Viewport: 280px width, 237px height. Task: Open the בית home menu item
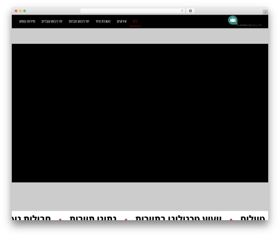(x=135, y=21)
